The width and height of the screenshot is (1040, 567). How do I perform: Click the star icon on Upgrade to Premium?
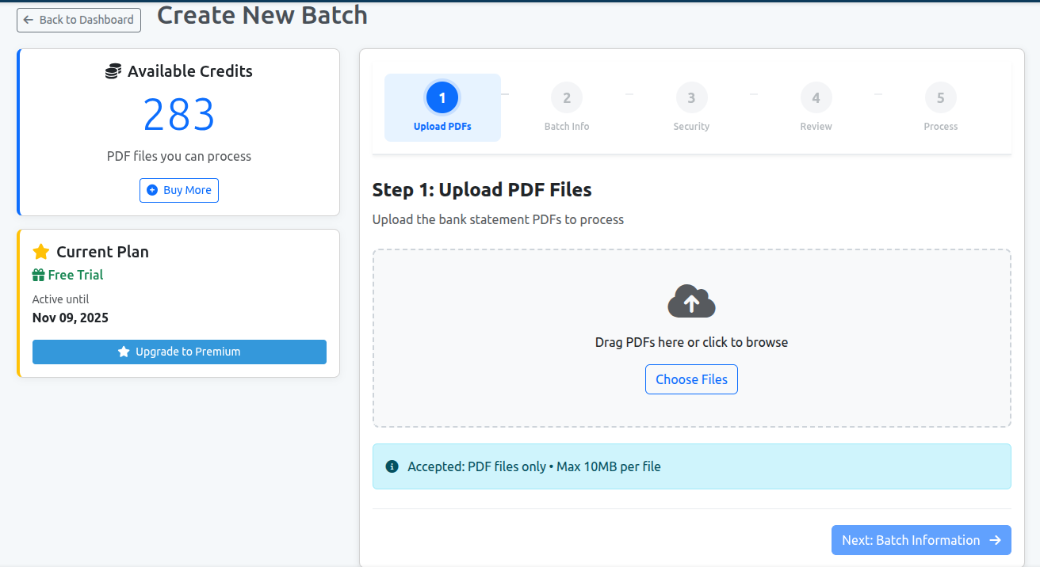[x=123, y=352]
